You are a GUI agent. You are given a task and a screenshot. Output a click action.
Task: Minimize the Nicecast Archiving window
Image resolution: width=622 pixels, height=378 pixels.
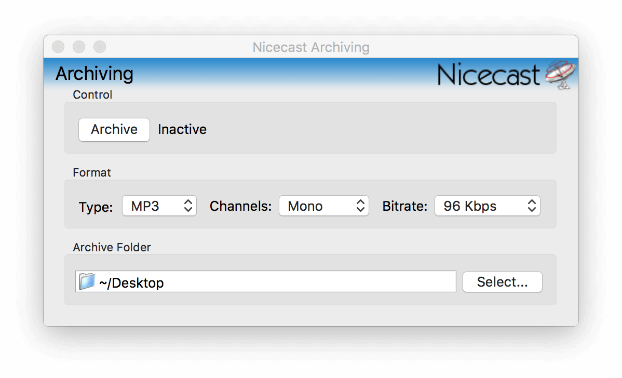coord(79,47)
